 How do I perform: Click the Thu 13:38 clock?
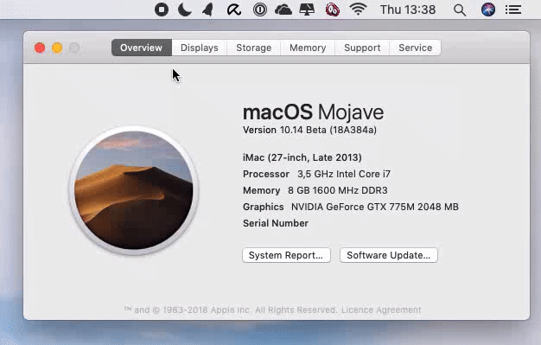click(x=408, y=10)
